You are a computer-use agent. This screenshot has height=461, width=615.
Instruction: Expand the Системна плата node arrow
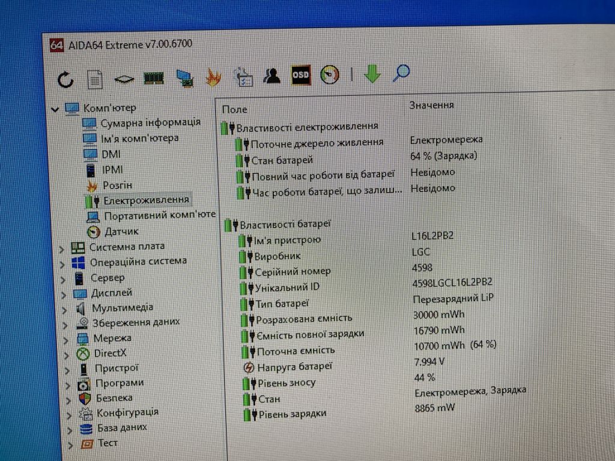62,249
